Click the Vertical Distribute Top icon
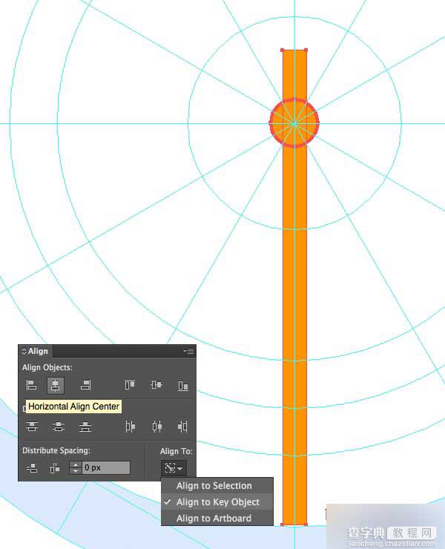 [32, 427]
